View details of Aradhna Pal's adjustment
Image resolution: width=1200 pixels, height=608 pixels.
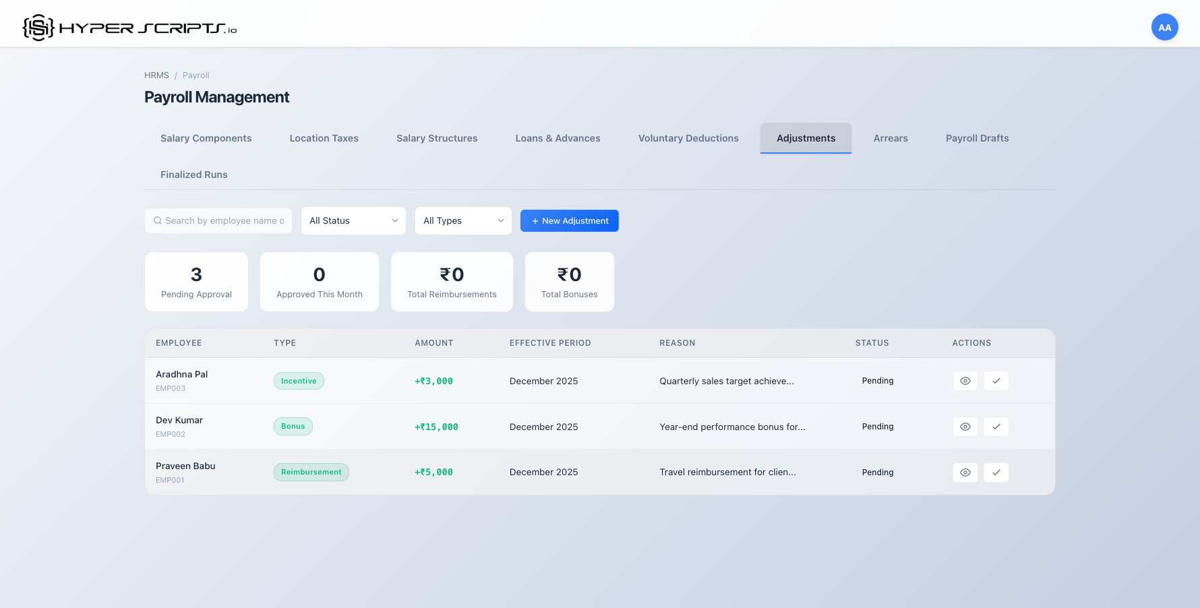coord(965,381)
